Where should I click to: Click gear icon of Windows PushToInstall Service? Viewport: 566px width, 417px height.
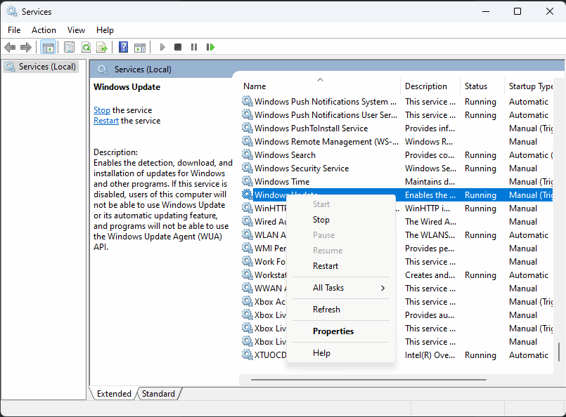click(x=247, y=128)
